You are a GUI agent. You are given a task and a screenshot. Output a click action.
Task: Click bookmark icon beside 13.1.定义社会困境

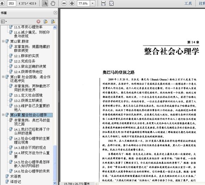pos(11,95)
